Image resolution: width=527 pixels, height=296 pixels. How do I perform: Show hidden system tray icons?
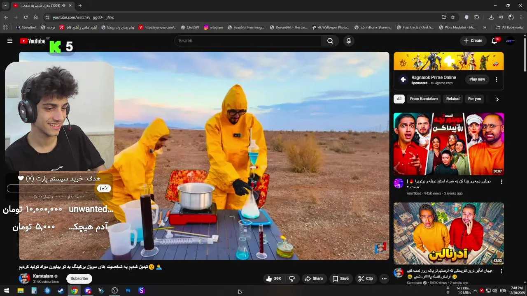point(475,291)
